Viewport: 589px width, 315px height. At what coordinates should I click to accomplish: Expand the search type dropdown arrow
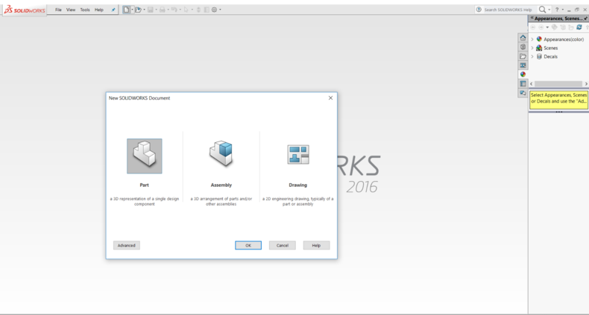(x=549, y=10)
